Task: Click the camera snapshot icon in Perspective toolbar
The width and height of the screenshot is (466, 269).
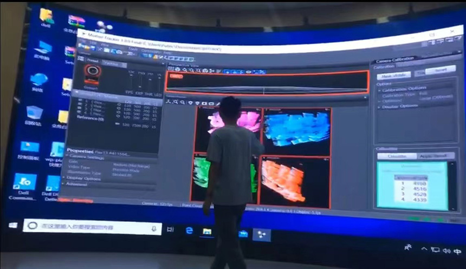Action: pos(205,70)
